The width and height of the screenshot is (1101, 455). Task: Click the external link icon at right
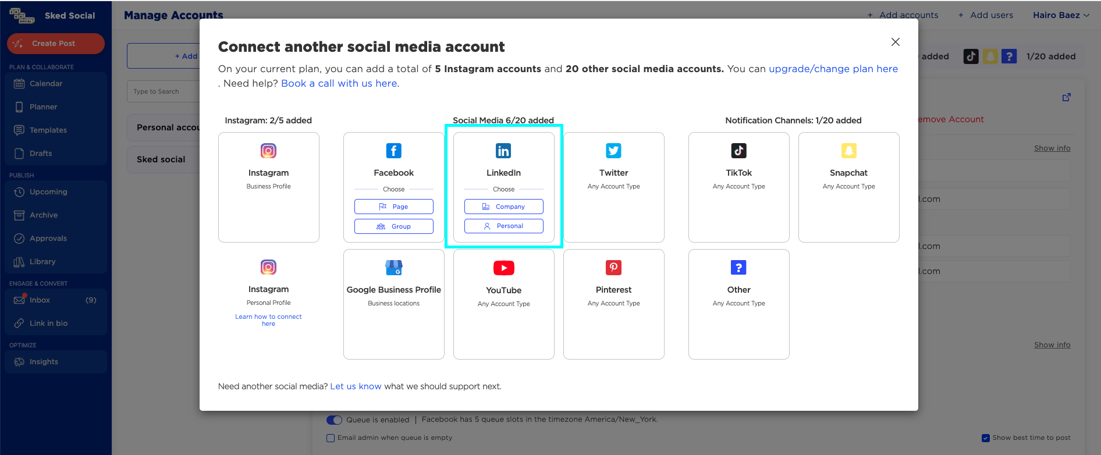pos(1067,97)
